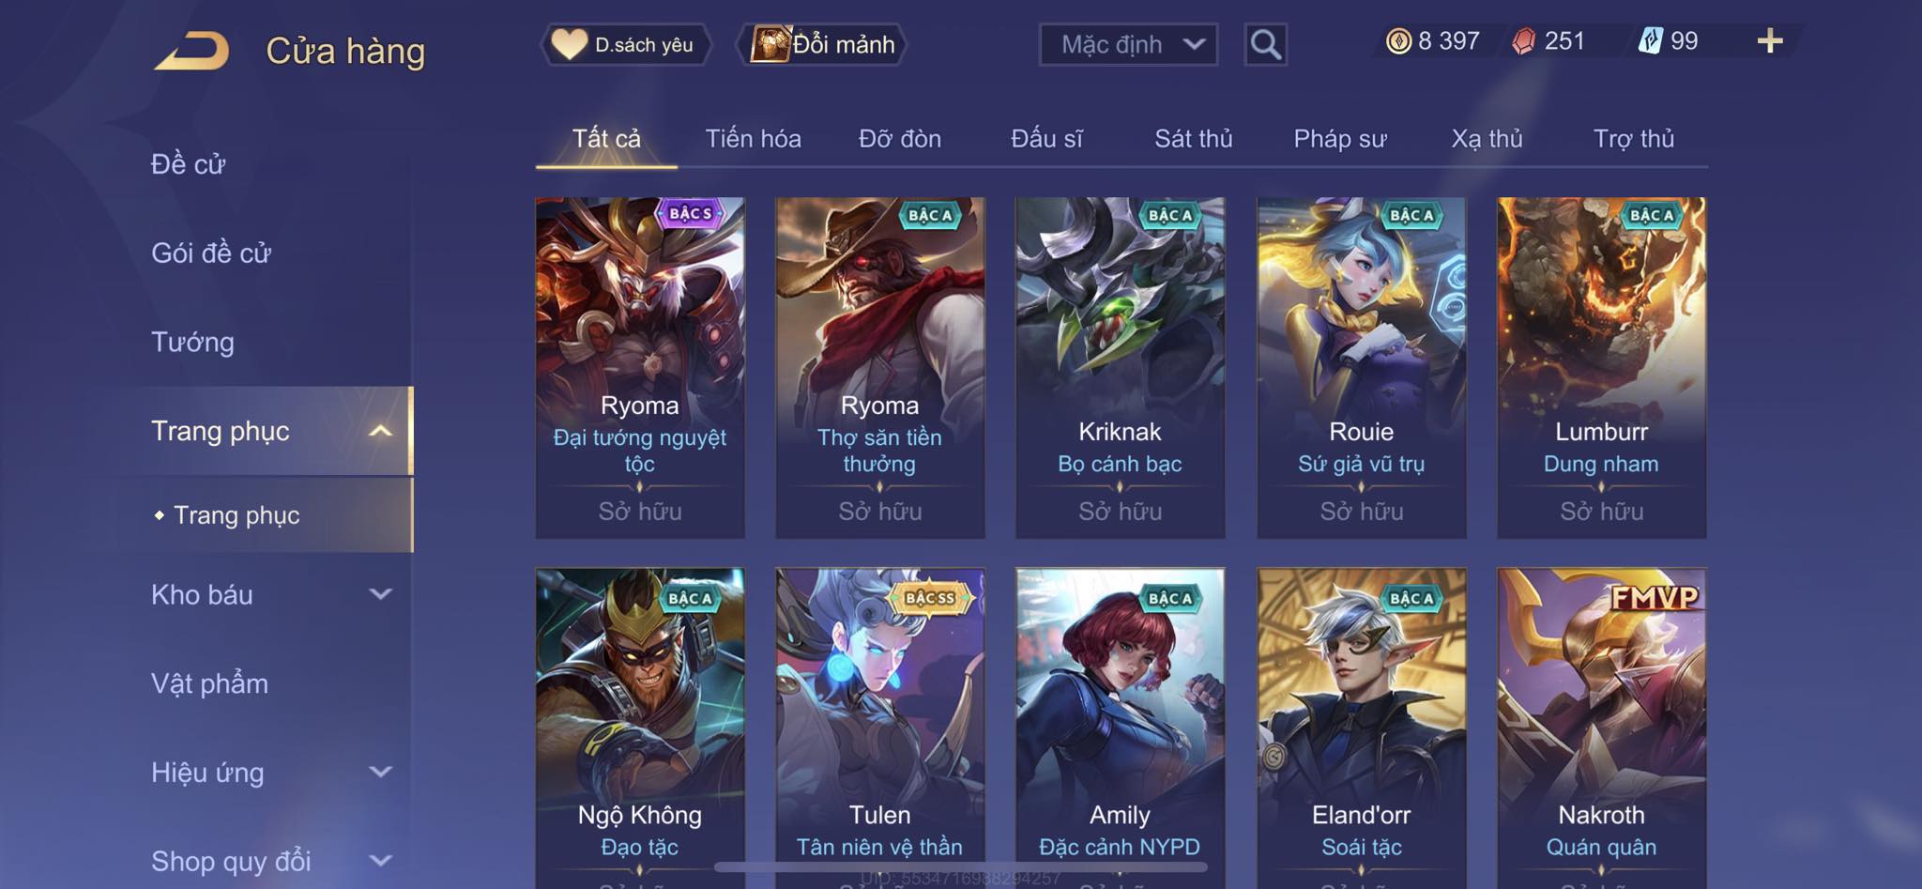Tap the blue voucher ticket icon

(1650, 40)
